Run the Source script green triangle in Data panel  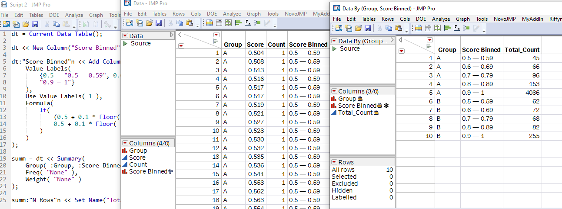point(126,43)
